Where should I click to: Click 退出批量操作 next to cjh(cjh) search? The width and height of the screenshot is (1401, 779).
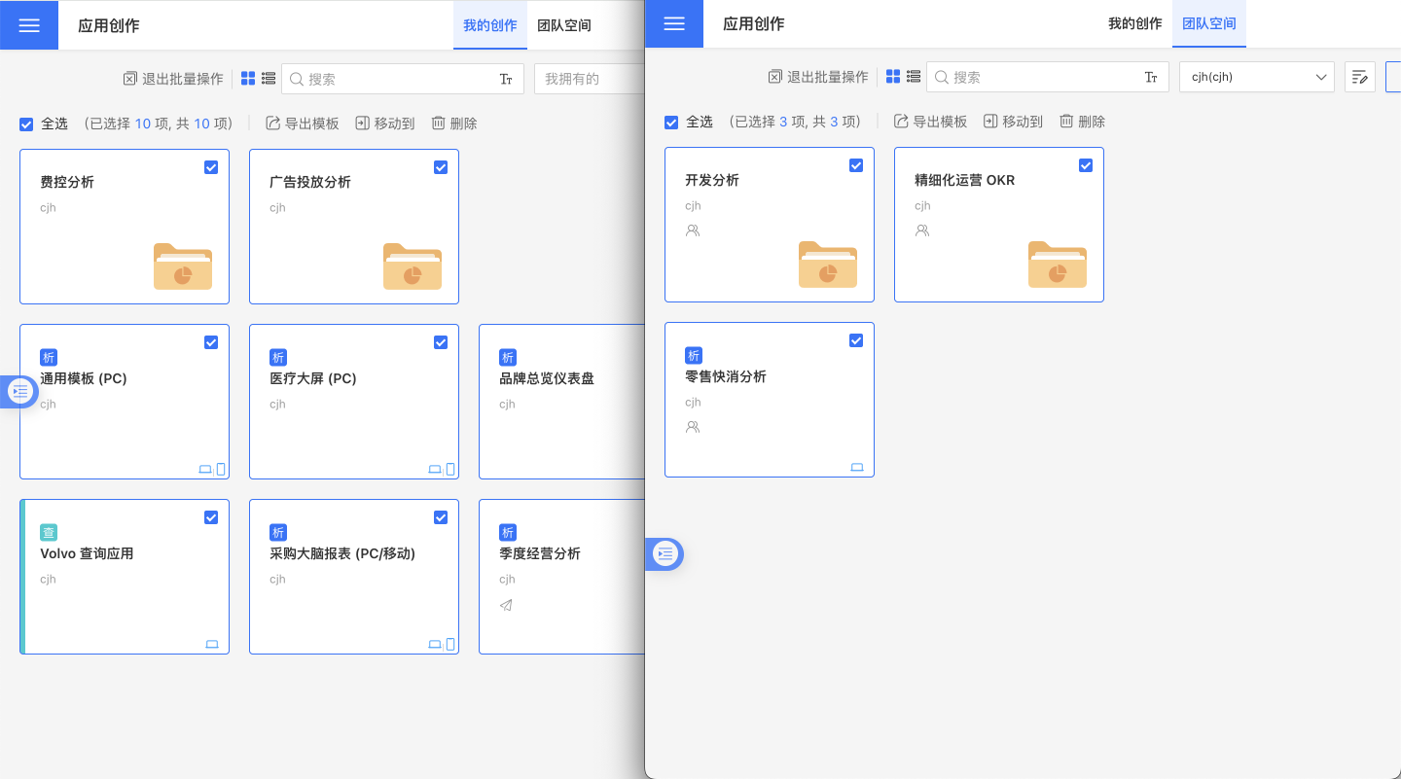(x=817, y=77)
